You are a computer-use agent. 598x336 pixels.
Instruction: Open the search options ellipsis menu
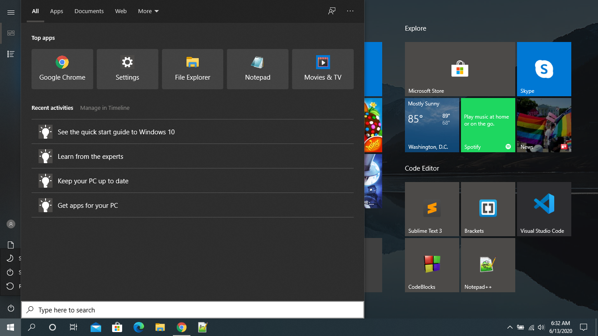tap(350, 11)
